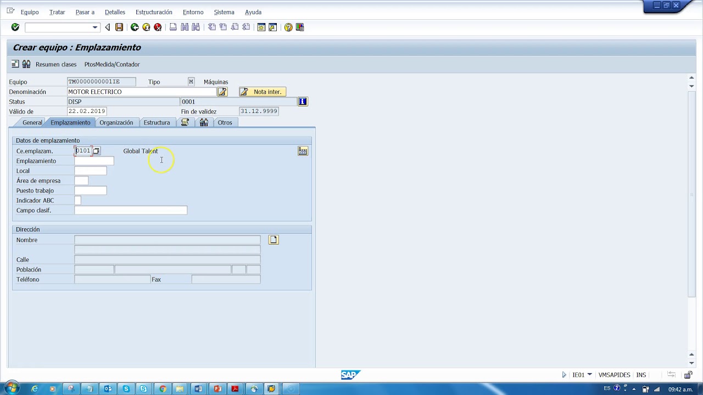This screenshot has width=703, height=395.
Task: Click the Denominación field with MOTOR ELECTRICO
Action: (x=142, y=92)
